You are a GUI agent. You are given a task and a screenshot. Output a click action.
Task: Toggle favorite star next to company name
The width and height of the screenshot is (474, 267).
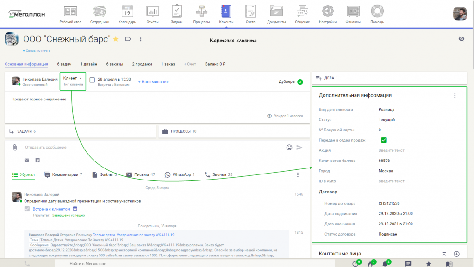click(x=116, y=39)
